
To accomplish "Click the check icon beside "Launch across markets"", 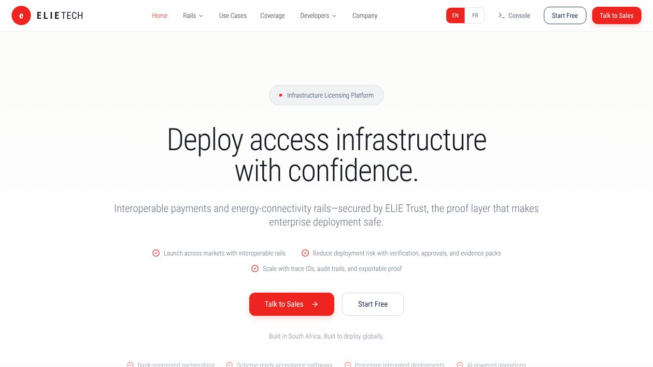I will (x=156, y=253).
